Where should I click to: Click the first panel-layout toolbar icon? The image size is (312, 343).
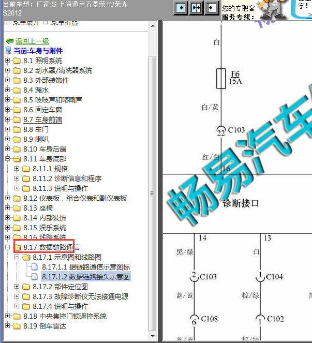pos(181,8)
